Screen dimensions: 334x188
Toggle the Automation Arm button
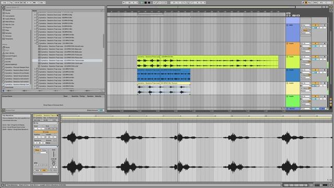[158, 3]
